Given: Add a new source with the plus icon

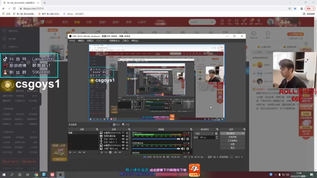Looking at the screenshot, I should (102, 152).
